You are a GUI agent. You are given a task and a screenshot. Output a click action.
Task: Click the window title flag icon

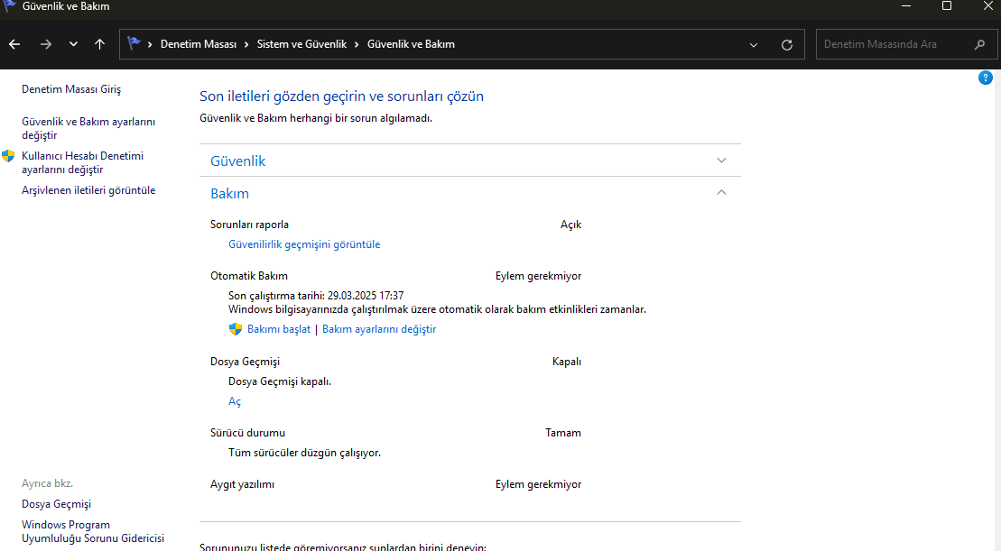tap(9, 5)
